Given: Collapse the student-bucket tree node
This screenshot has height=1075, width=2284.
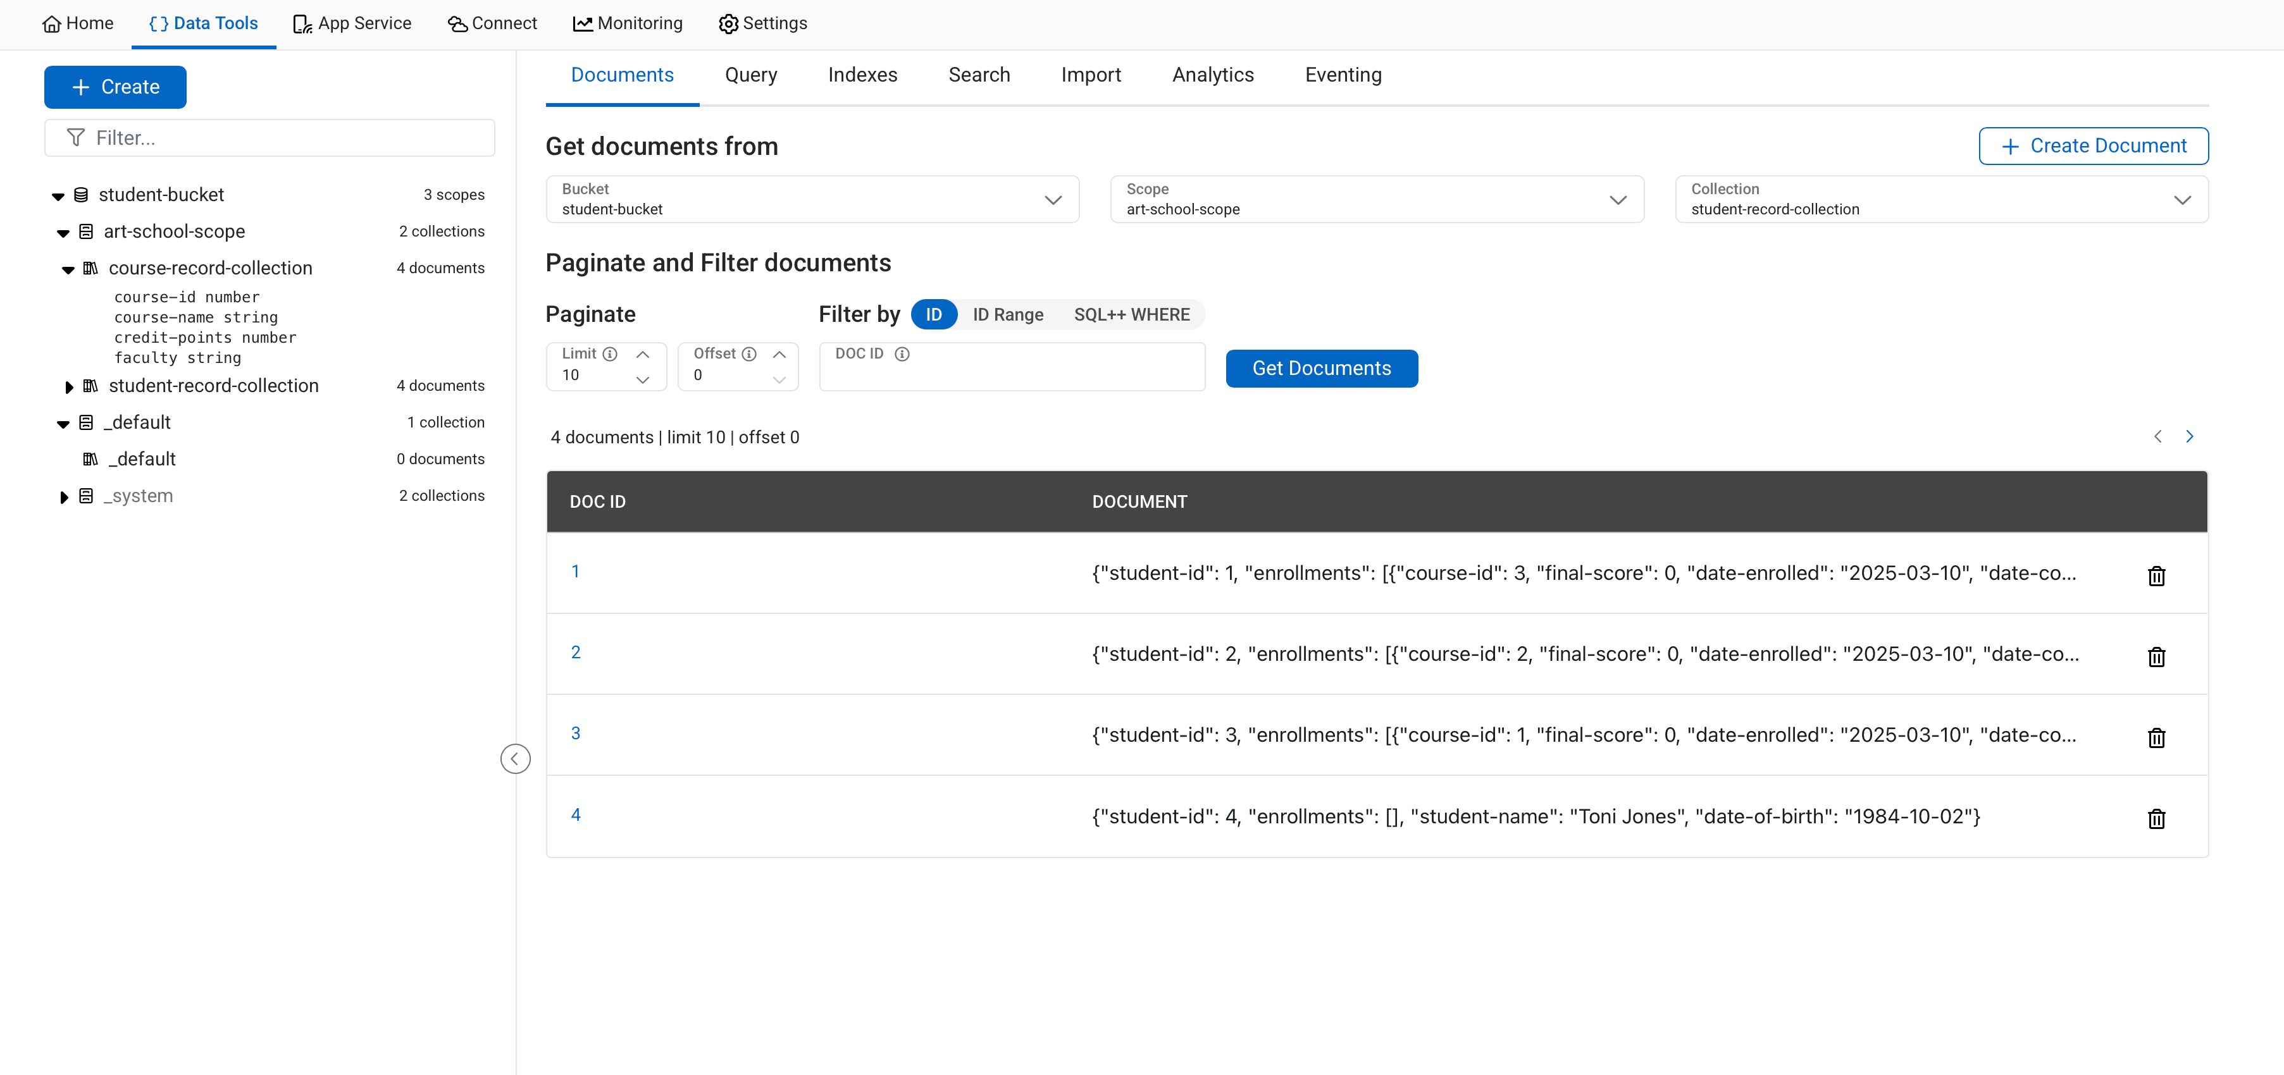Looking at the screenshot, I should pos(58,196).
